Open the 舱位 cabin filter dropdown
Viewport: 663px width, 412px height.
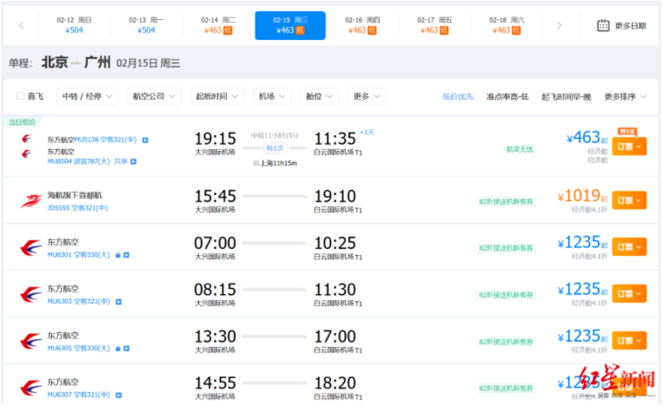pos(319,96)
